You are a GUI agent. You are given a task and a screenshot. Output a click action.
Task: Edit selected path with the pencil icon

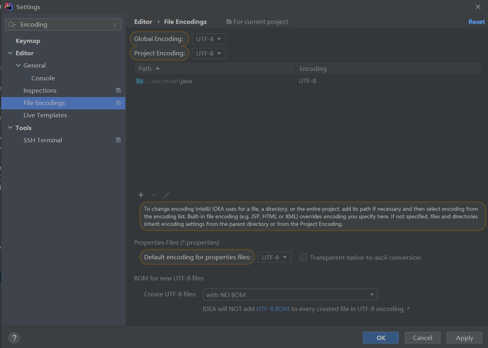point(167,195)
